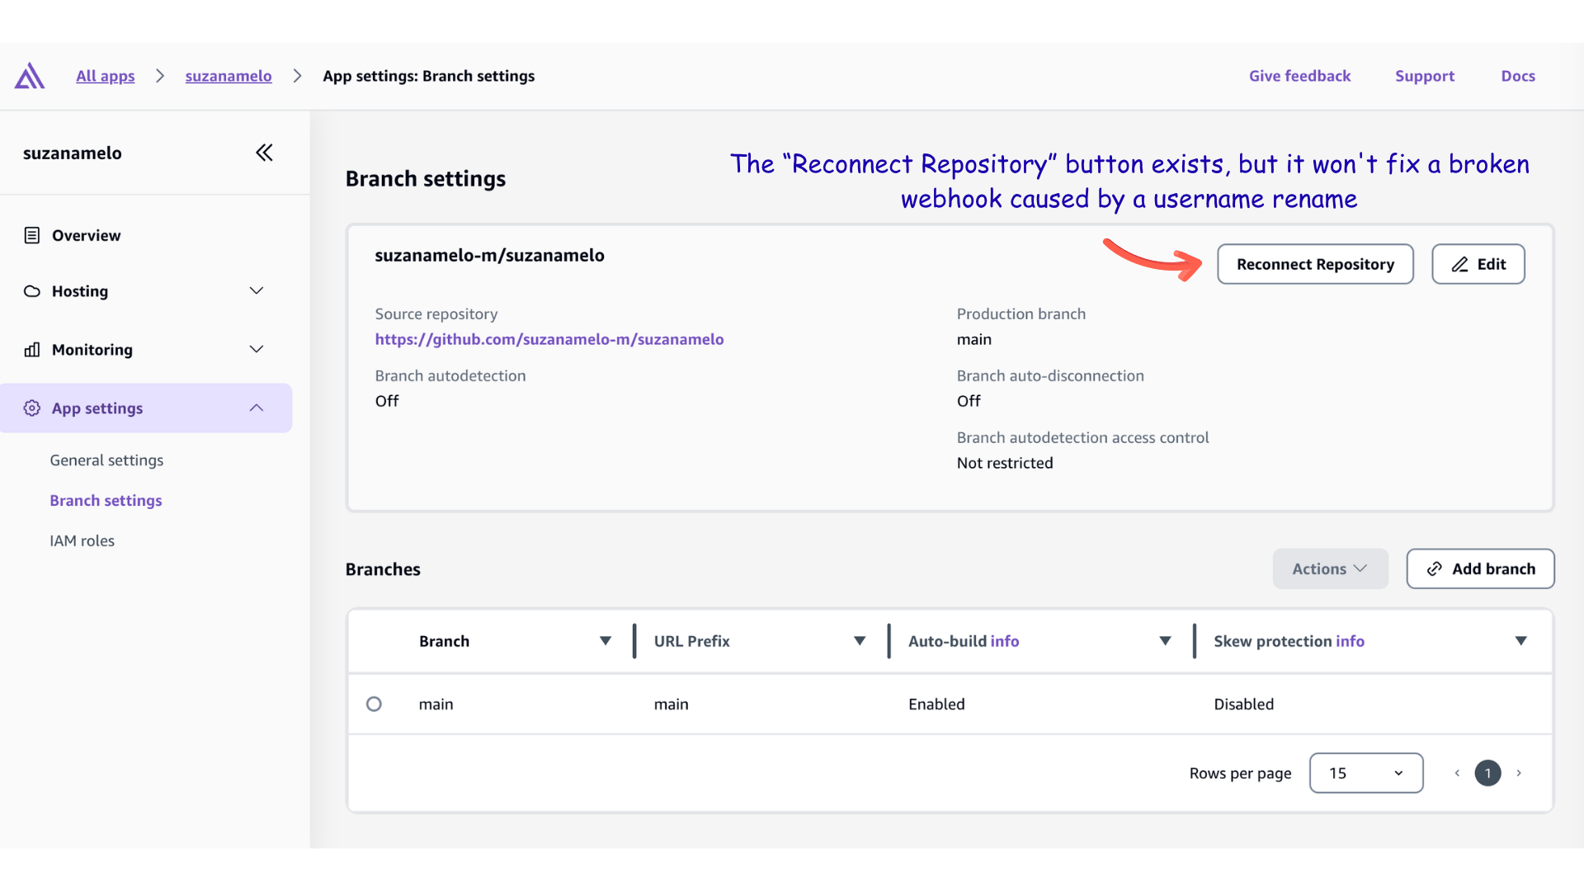Screen dimensions: 1584x891
Task: Open the Rows per page dropdown
Action: tap(1366, 774)
